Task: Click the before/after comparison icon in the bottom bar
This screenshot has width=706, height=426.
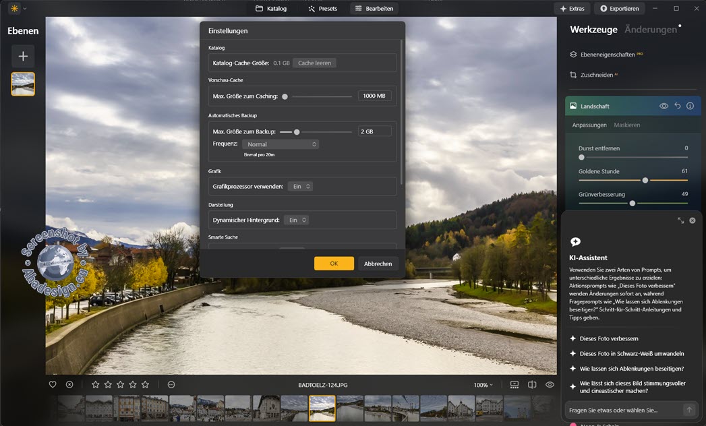Action: [x=531, y=384]
